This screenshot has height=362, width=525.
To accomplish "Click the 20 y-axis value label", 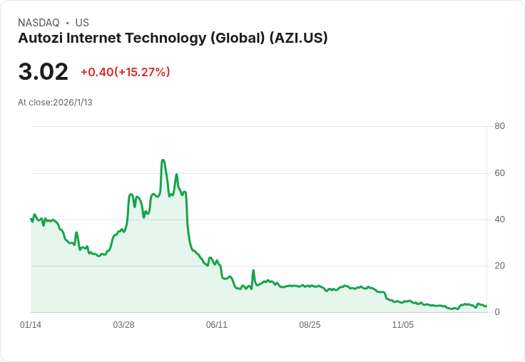I will coord(499,266).
